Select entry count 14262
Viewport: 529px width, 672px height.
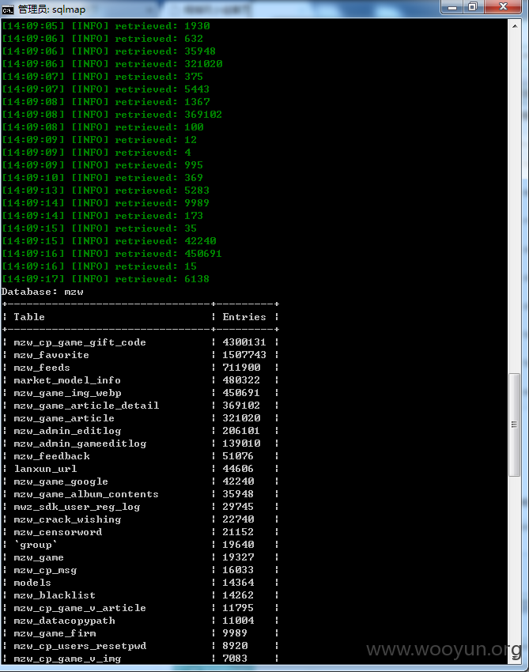click(x=238, y=595)
